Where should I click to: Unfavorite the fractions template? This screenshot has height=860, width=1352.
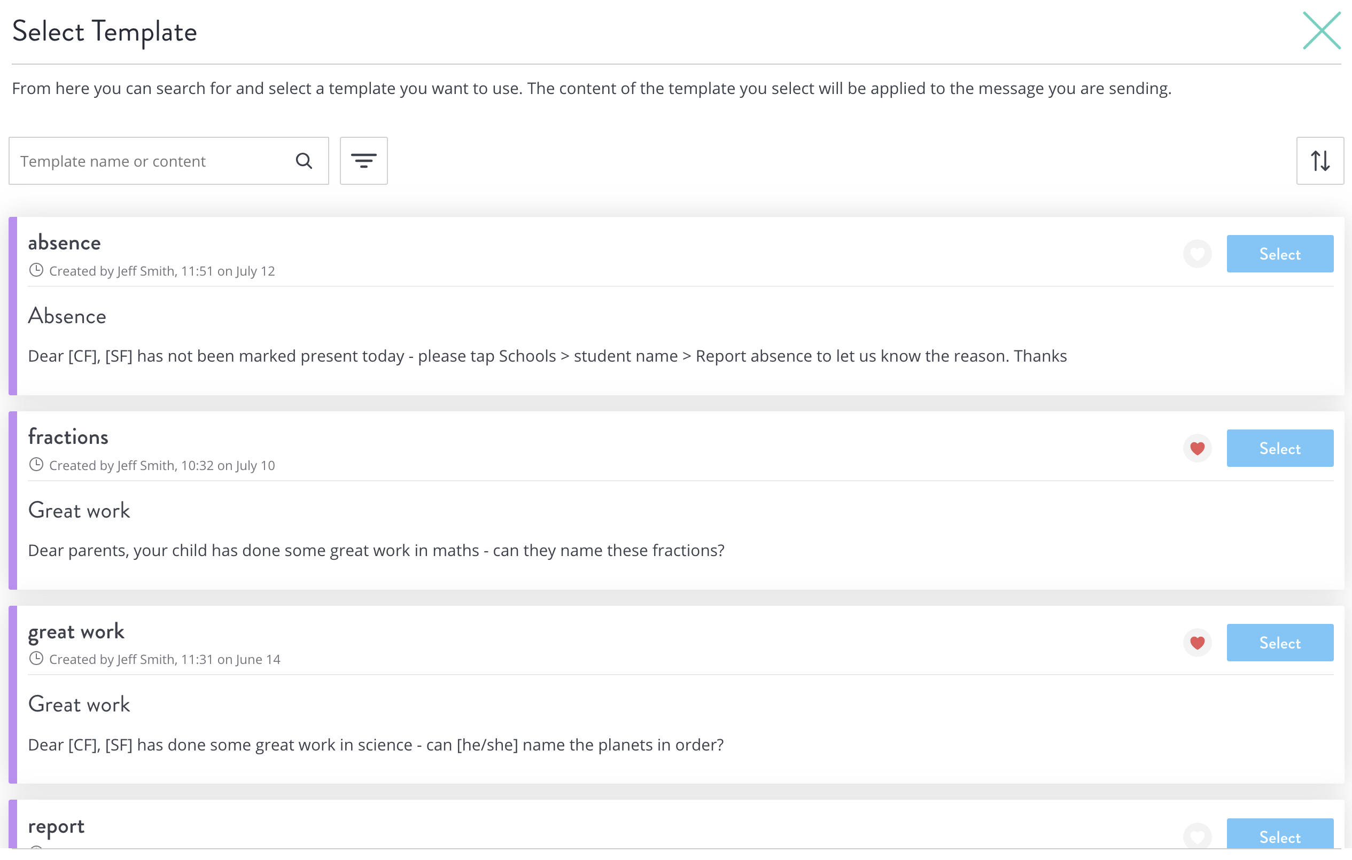(x=1197, y=449)
